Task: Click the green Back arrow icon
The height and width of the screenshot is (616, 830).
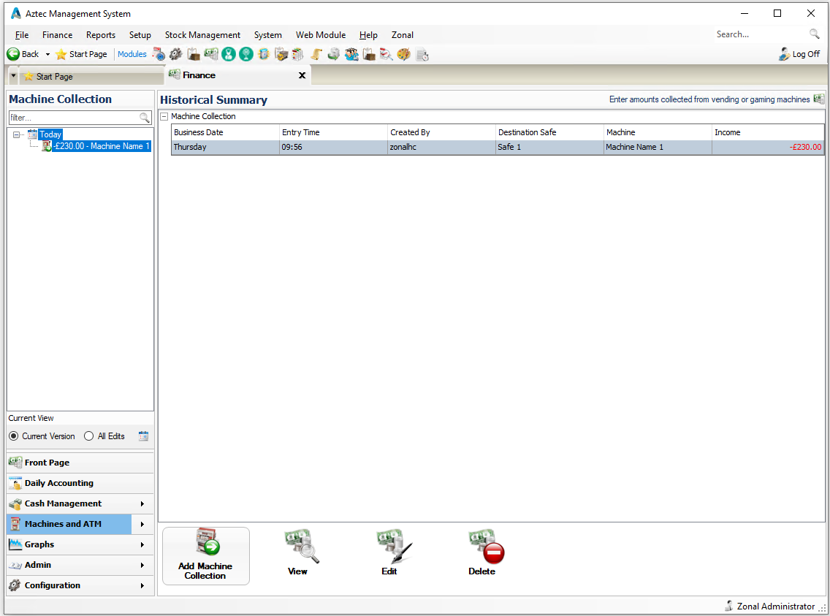Action: pos(13,54)
